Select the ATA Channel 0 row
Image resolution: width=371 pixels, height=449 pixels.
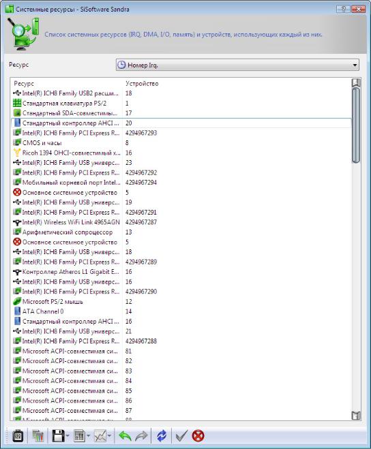(x=181, y=311)
